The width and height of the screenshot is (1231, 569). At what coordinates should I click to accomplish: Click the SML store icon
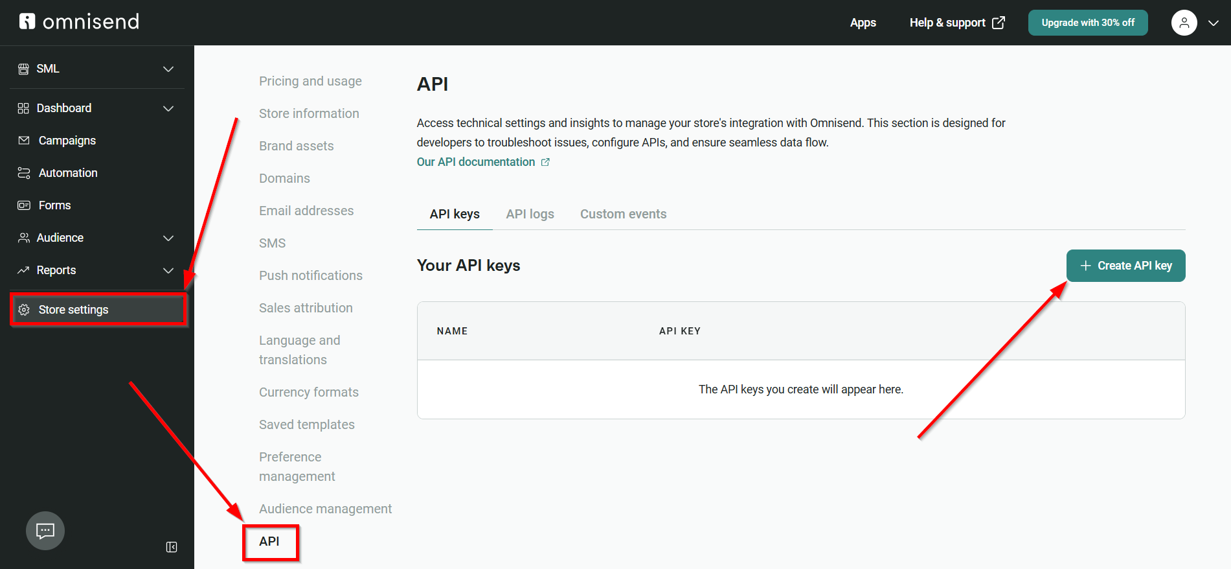coord(23,69)
